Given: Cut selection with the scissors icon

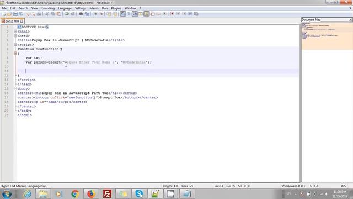Looking at the screenshot, I should click(47, 14).
